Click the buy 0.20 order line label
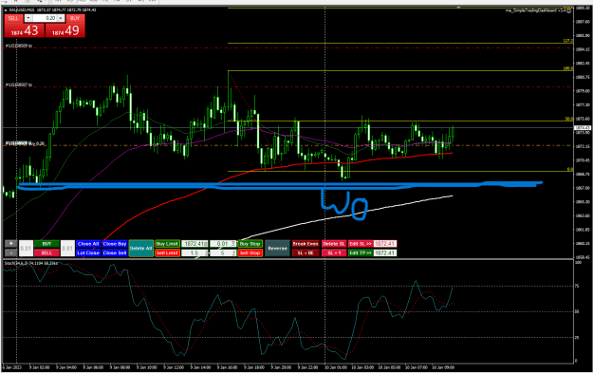Image resolution: width=593 pixels, height=373 pixels. click(26, 143)
